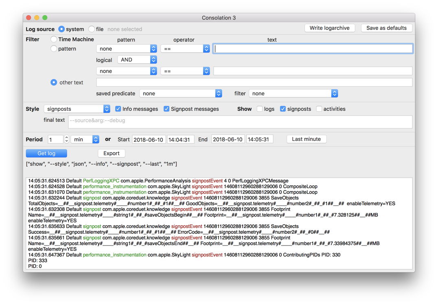
Task: Select the pattern filter radio button
Action: click(x=54, y=49)
